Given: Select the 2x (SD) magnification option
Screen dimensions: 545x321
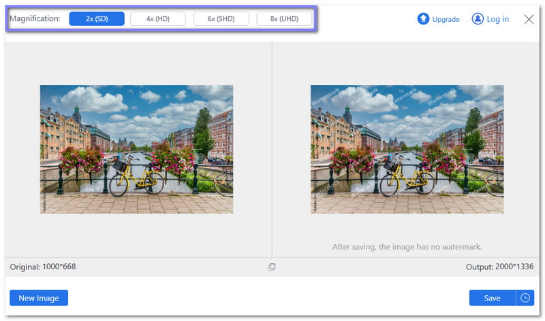Looking at the screenshot, I should (x=97, y=19).
